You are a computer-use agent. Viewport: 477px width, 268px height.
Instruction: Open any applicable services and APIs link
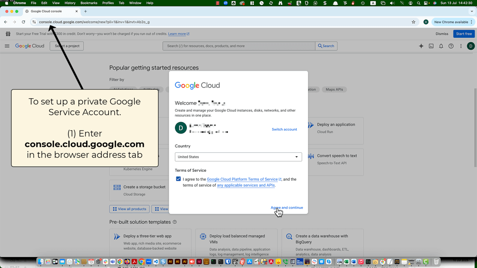[246, 185]
